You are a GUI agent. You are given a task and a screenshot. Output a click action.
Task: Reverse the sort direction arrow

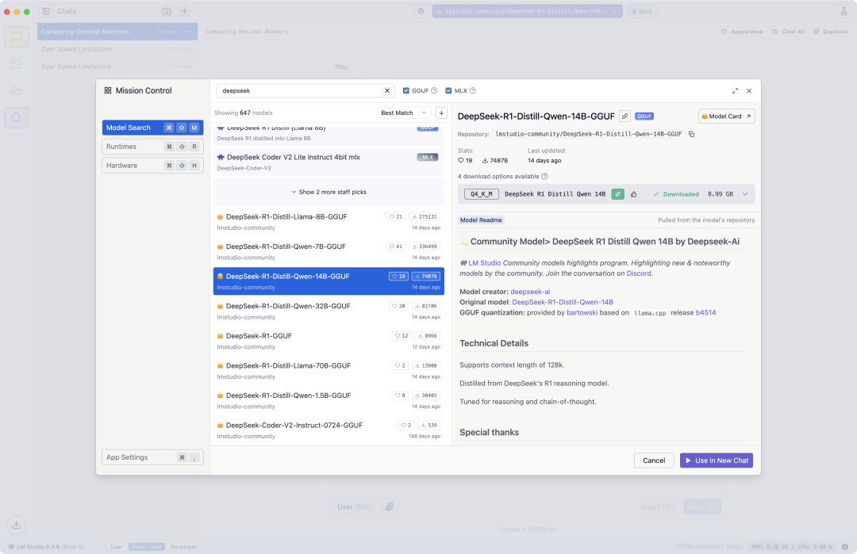[x=441, y=113]
